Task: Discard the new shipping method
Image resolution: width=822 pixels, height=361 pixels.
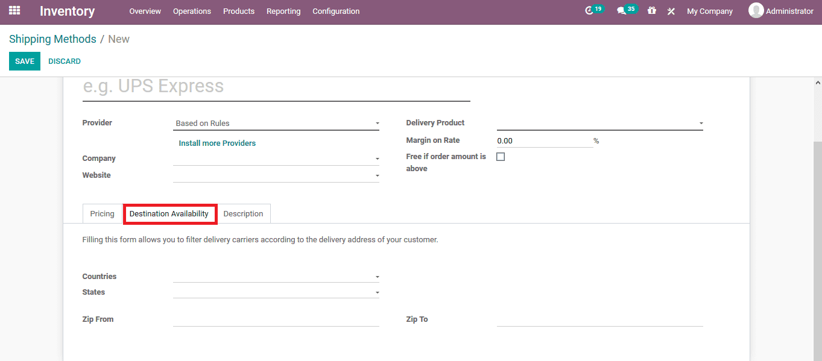Action: (65, 61)
